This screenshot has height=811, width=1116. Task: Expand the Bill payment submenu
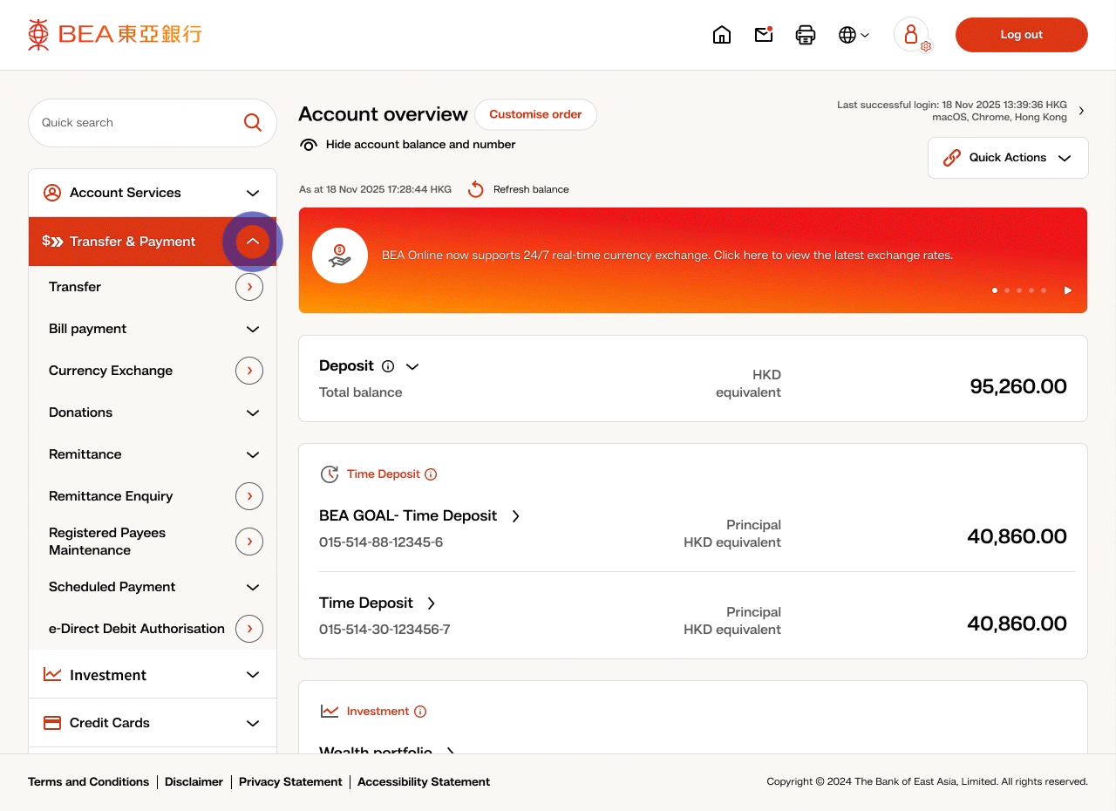253,329
